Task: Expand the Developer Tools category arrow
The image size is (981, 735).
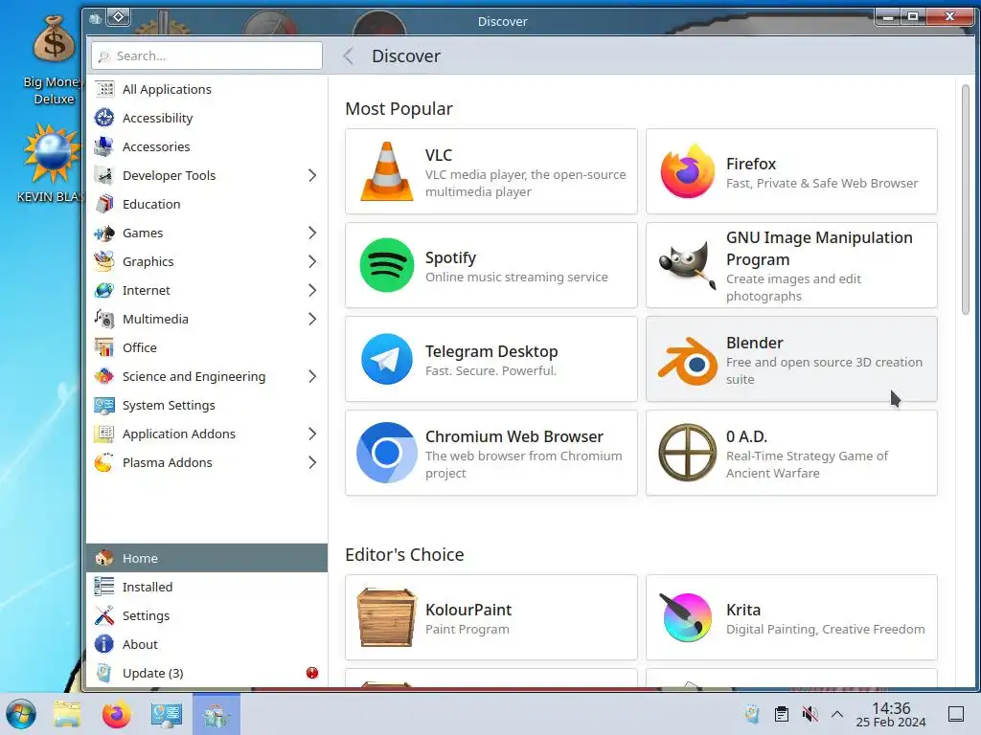Action: [312, 175]
